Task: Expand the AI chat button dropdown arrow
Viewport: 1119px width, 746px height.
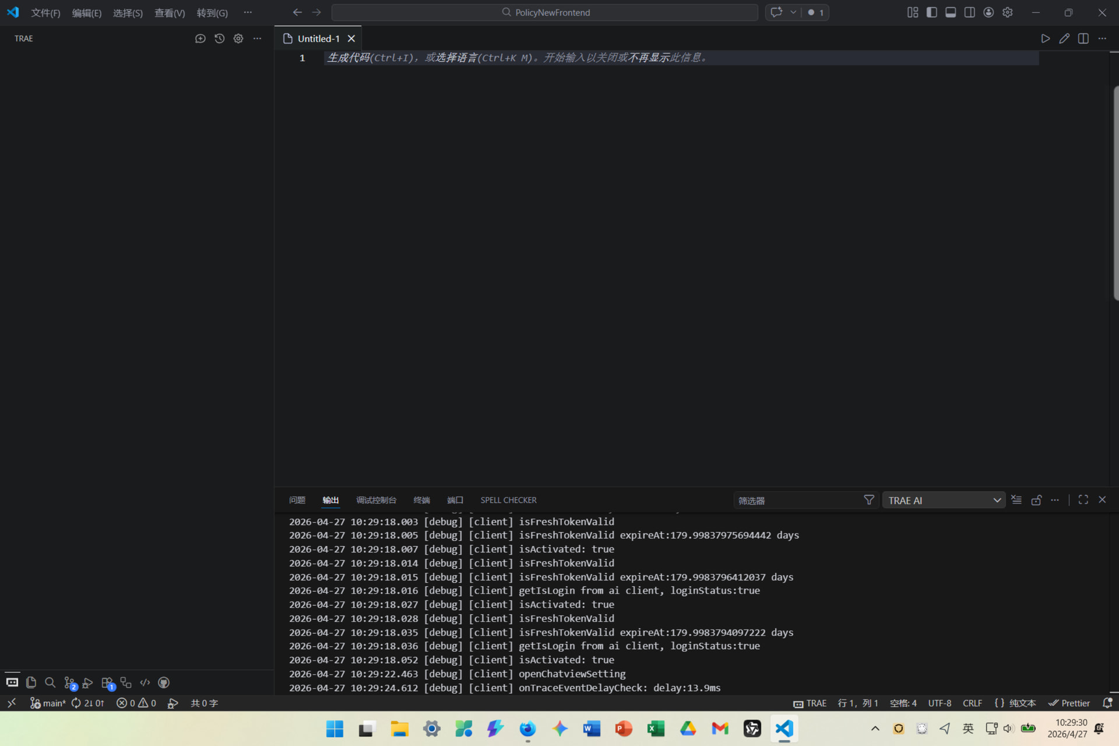Action: tap(793, 12)
